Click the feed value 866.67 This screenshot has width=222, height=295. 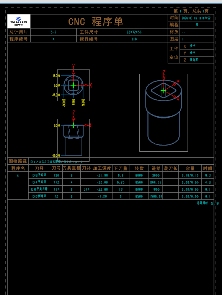coord(156,182)
